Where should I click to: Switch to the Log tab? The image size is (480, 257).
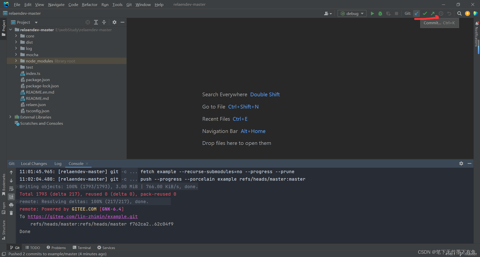58,164
